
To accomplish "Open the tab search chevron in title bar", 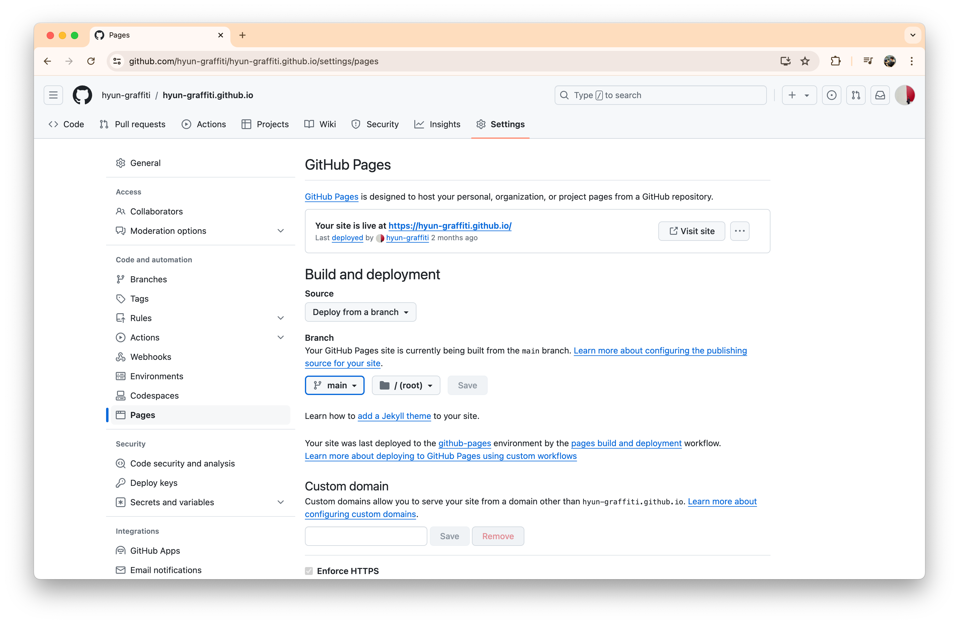I will click(912, 35).
